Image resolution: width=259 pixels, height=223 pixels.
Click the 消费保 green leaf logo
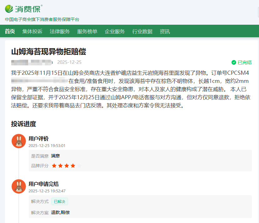(x=10, y=9)
